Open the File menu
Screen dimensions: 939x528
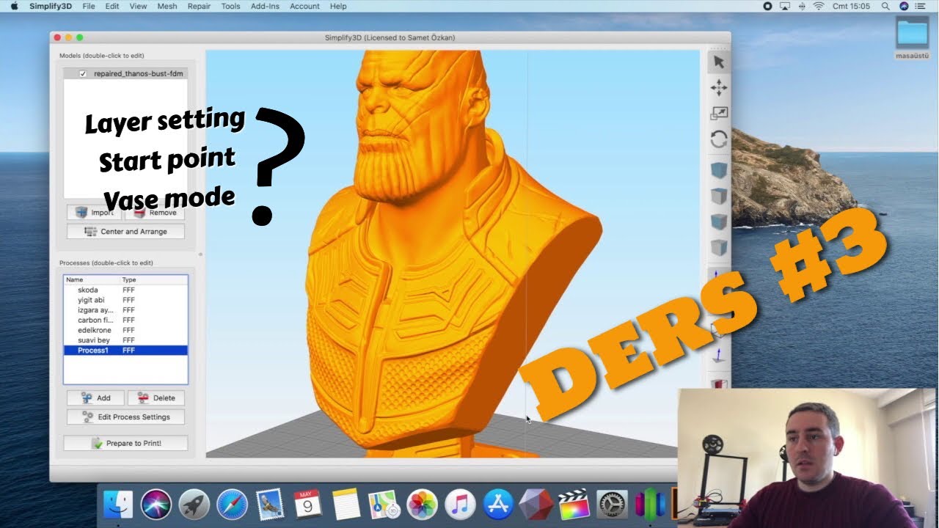pyautogui.click(x=89, y=6)
